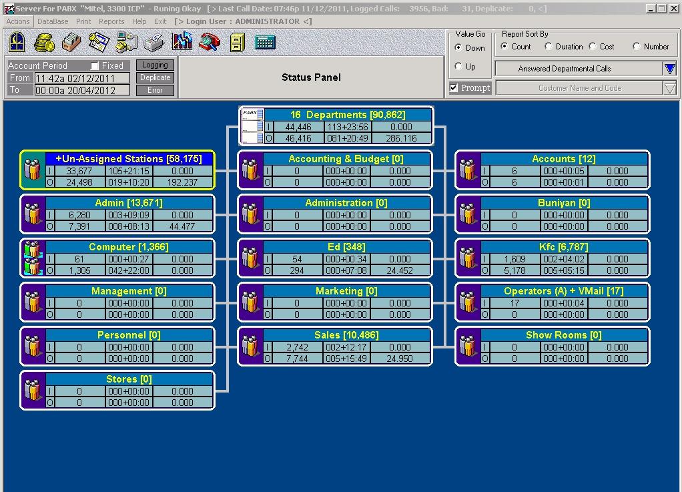This screenshot has width=682, height=492.
Task: Open the Answered Departmental Calls dropdown arrow
Action: [670, 68]
